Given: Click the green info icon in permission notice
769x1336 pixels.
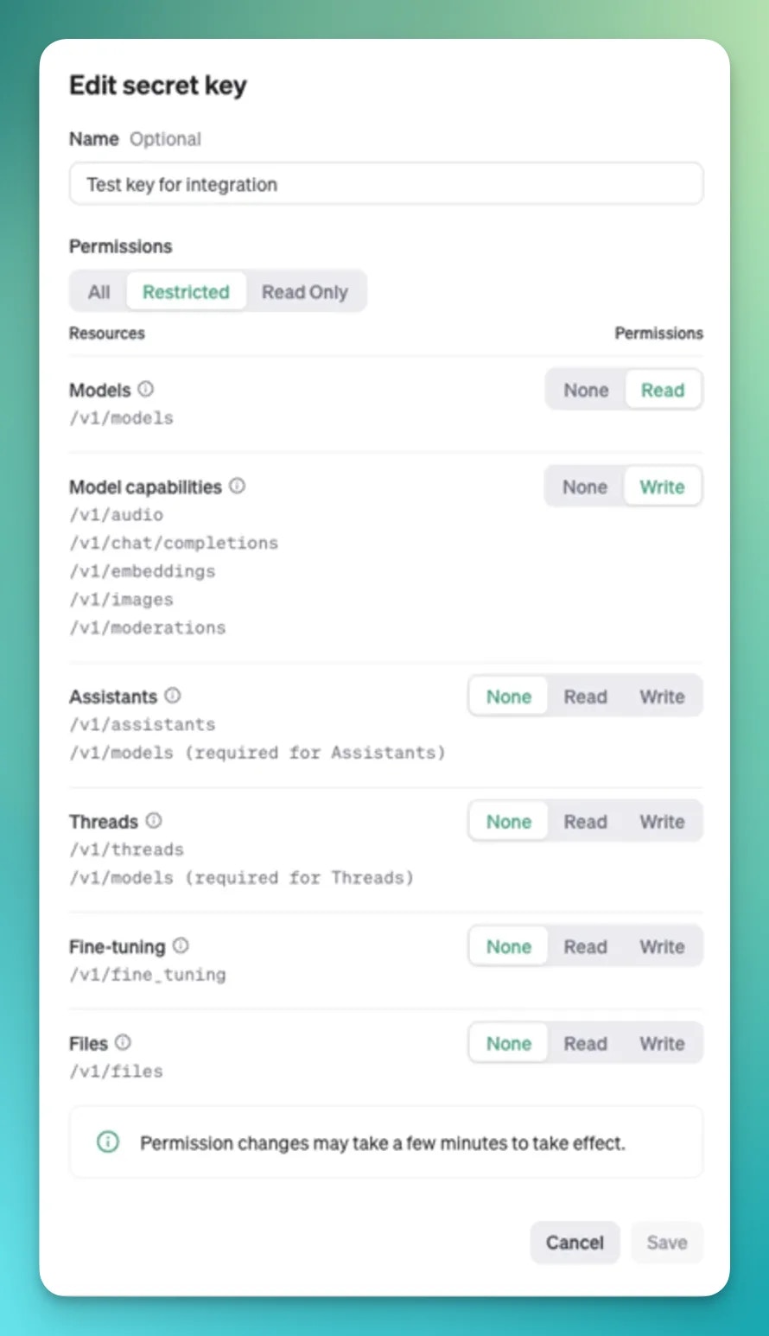Looking at the screenshot, I should click(x=108, y=1142).
